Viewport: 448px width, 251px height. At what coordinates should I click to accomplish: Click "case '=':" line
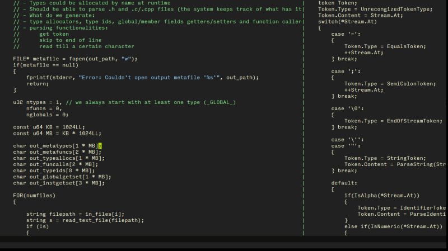346,34
